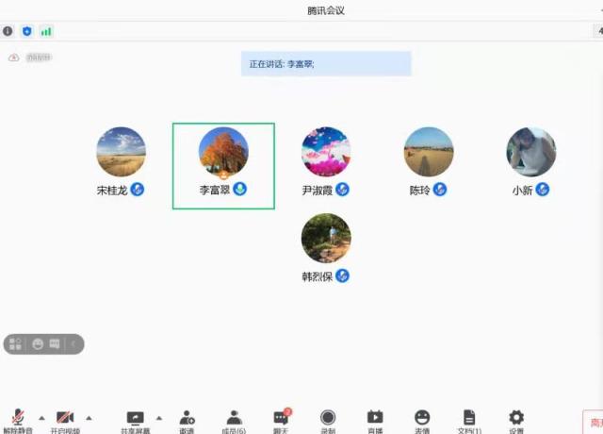Start Share Screen (共享屏幕)
This screenshot has width=603, height=434.
(136, 419)
